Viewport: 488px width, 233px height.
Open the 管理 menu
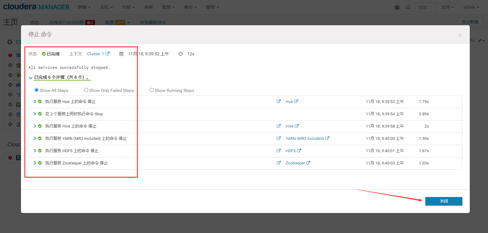click(x=212, y=7)
